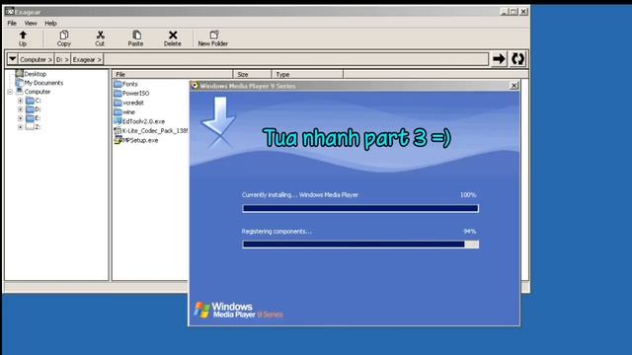The height and width of the screenshot is (355, 632).
Task: Click the Fonts folder icon
Action: (x=118, y=84)
